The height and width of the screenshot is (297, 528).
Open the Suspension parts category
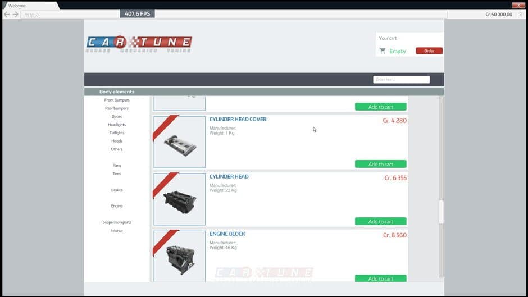point(117,222)
